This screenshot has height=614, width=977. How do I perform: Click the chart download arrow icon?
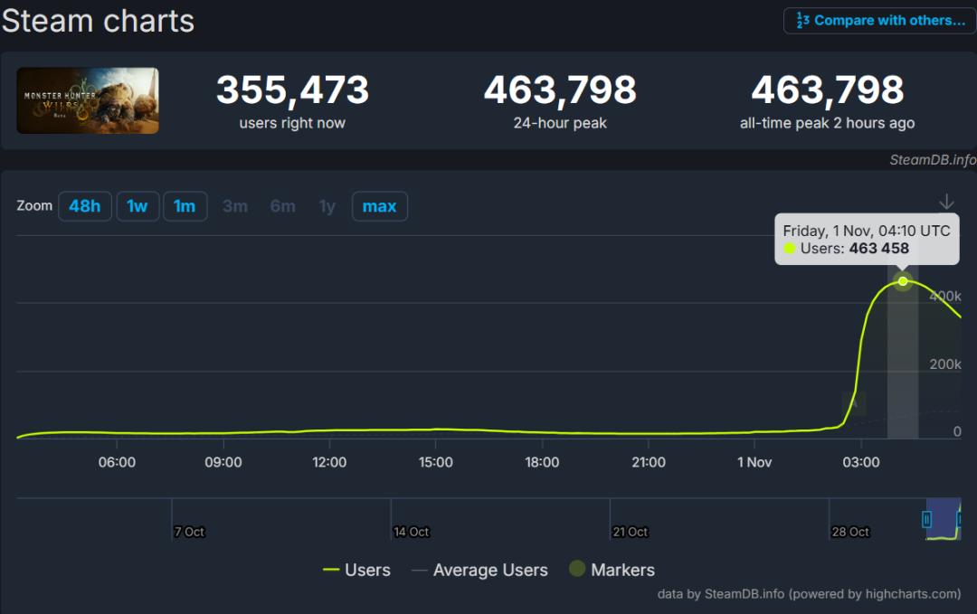click(x=946, y=202)
